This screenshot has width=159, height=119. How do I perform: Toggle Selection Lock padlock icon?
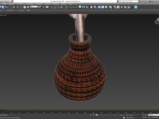(93, 115)
